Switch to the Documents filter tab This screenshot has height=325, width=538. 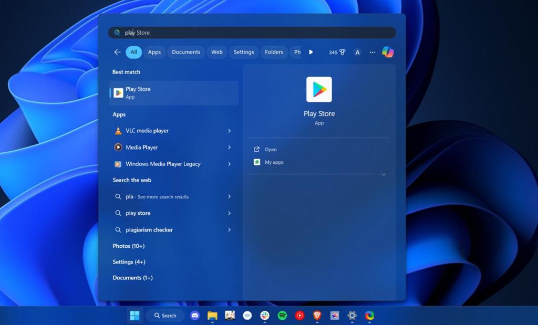(186, 52)
